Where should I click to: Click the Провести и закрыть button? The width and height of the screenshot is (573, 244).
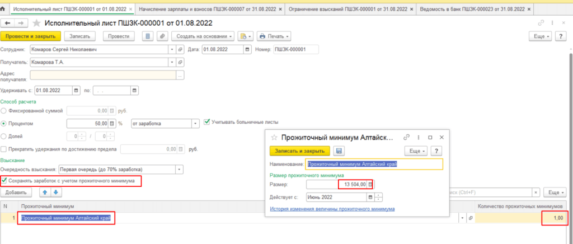point(31,36)
